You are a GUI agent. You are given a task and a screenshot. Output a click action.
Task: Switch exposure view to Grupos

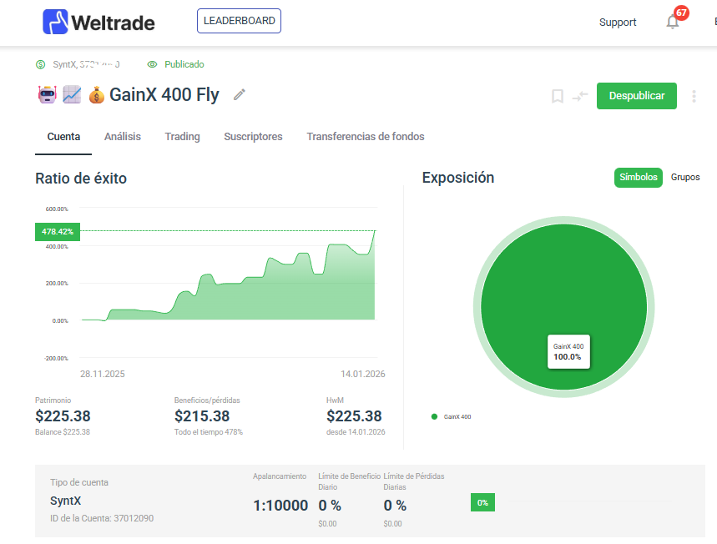685,178
